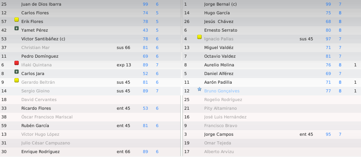This screenshot has height=157, width=361.
Task: Click Yamet Pérez's green injury icon
Action: pos(17,29)
